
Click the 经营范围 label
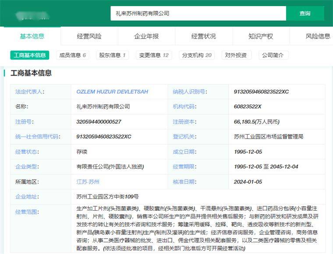pyautogui.click(x=27, y=212)
